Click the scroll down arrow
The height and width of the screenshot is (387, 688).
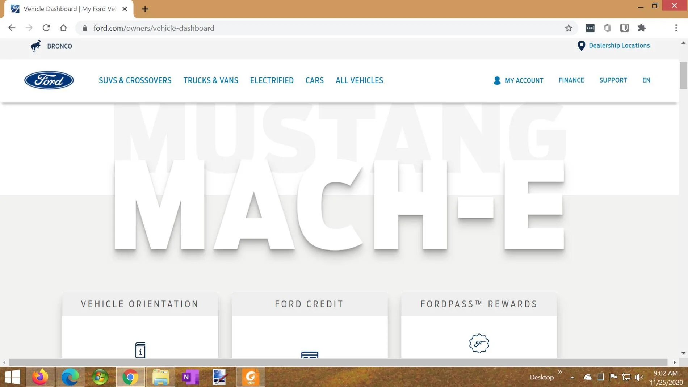point(683,353)
